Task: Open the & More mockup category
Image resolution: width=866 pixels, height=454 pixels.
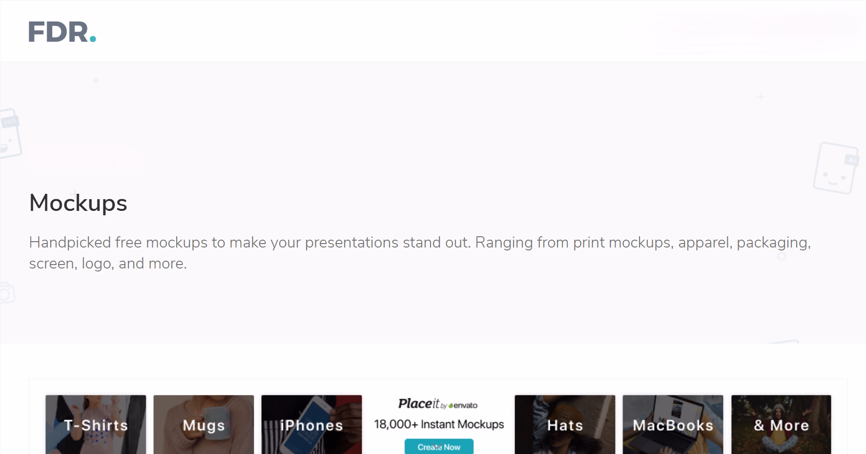Action: (781, 425)
